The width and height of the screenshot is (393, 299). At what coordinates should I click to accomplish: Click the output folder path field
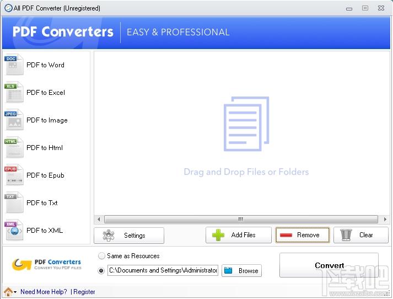click(x=163, y=270)
